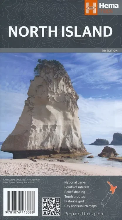Click the Hema maps brand text
122x220 pixels.
coord(109,8)
